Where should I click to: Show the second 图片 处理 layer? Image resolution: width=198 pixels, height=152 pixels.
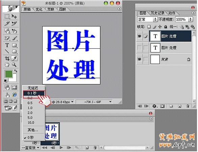[x=140, y=48]
